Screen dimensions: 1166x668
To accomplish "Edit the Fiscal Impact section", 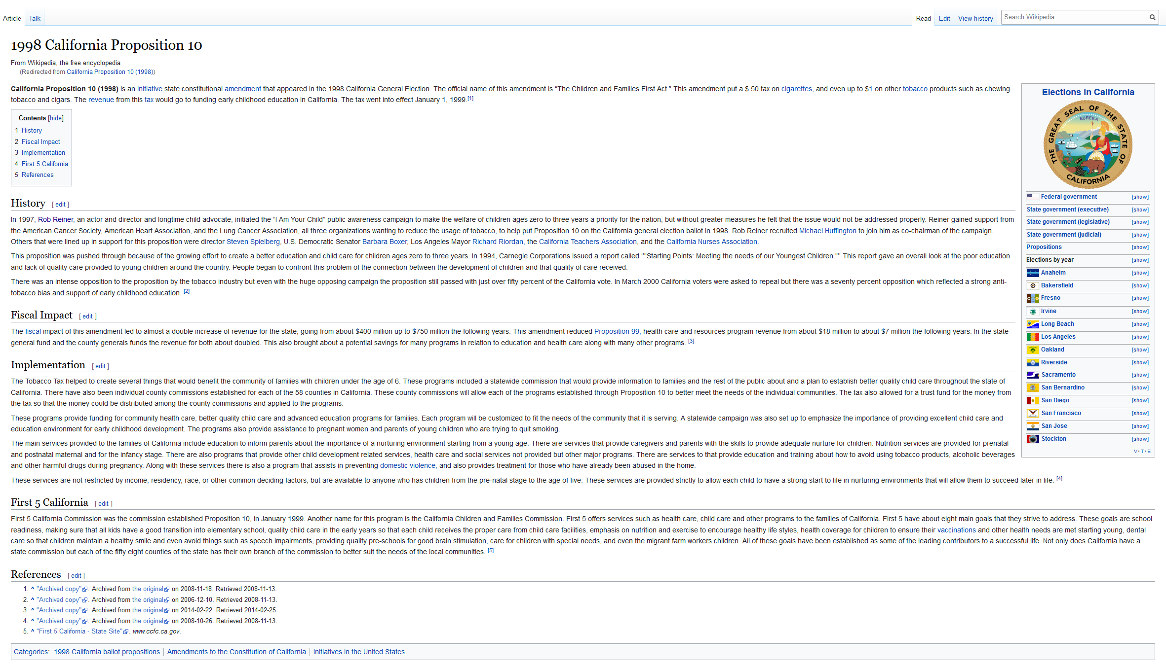I will pos(87,316).
